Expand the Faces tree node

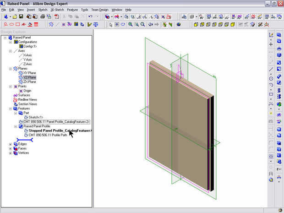pyautogui.click(x=10, y=148)
